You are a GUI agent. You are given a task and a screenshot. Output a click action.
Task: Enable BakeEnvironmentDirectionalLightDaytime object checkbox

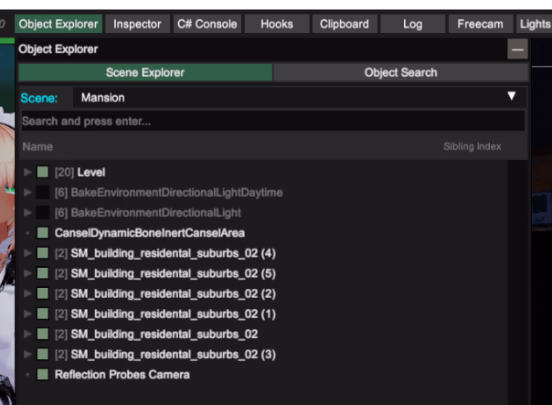[x=43, y=192]
